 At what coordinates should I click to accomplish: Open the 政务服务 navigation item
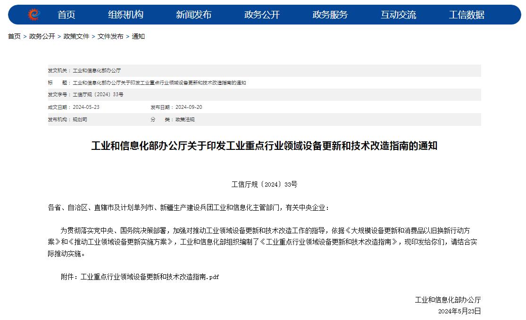coord(330,15)
